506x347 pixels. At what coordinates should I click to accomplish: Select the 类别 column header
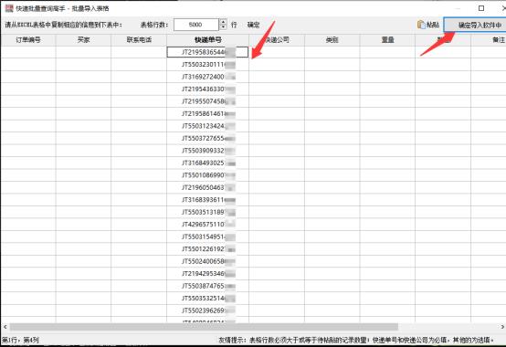(x=332, y=40)
